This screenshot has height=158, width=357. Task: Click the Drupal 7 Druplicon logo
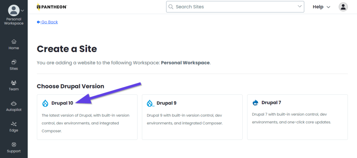coord(256,103)
